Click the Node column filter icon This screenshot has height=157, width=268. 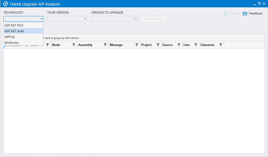[x=74, y=45]
